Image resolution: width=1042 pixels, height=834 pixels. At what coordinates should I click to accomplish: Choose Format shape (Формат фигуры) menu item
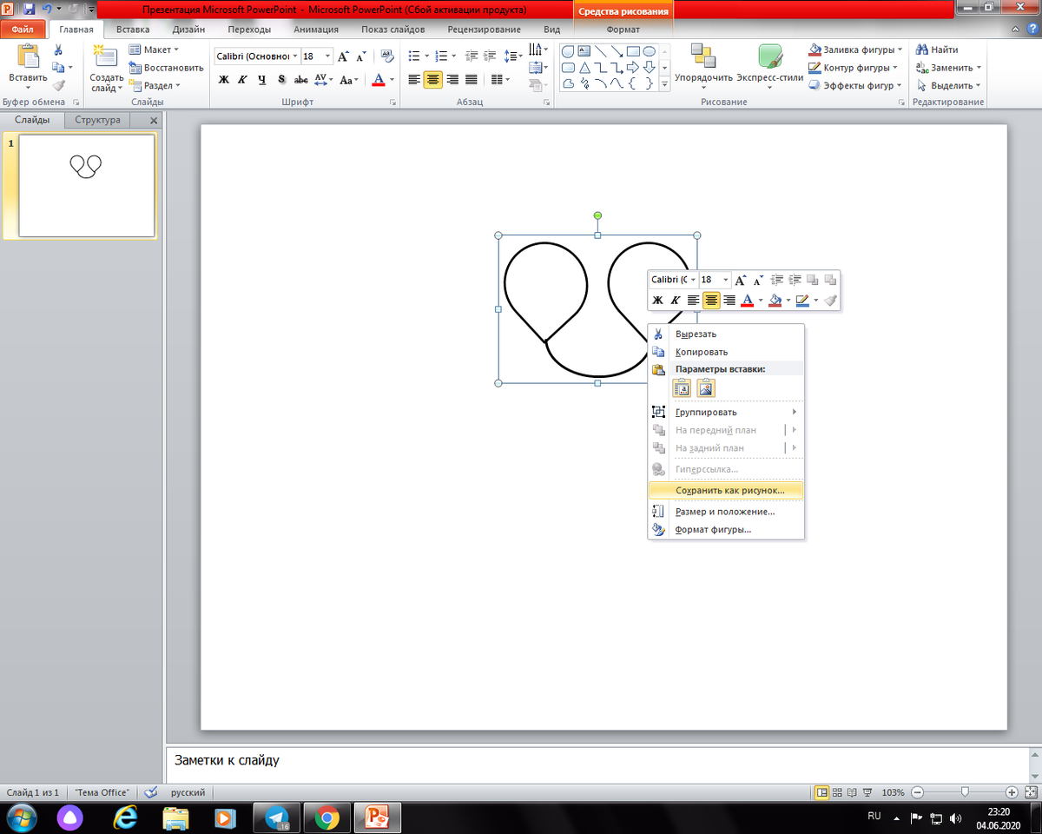click(727, 529)
